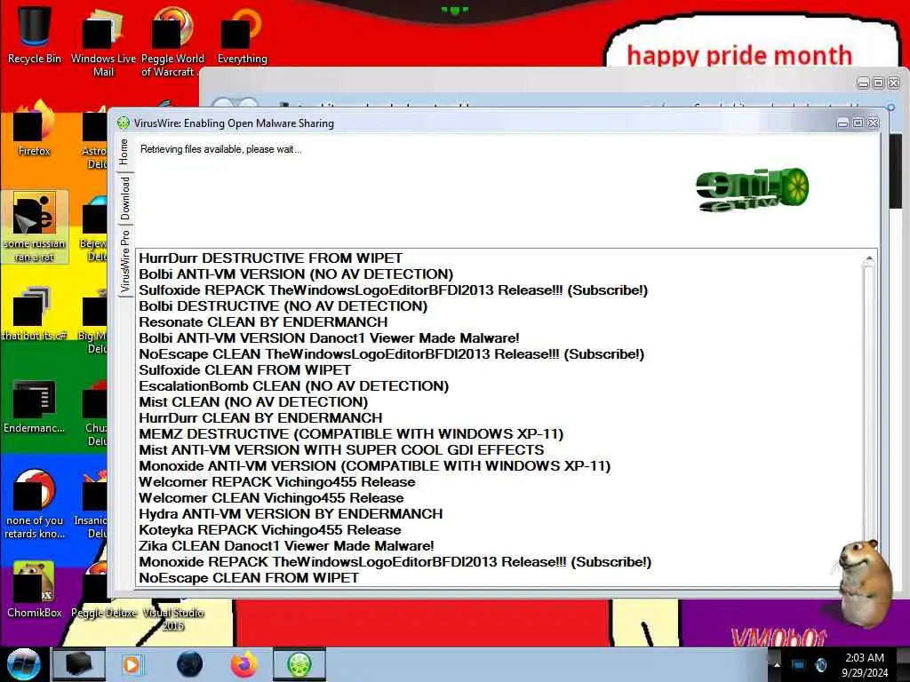The width and height of the screenshot is (910, 682).
Task: Open the clock showing 2:03 AM
Action: pos(865,664)
